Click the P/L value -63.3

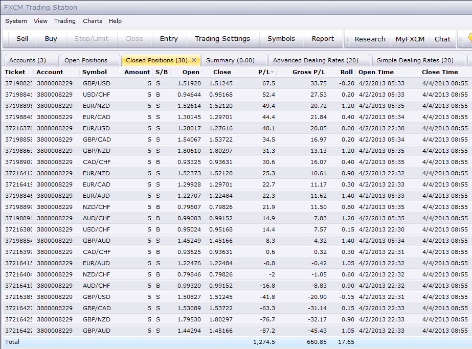point(267,308)
